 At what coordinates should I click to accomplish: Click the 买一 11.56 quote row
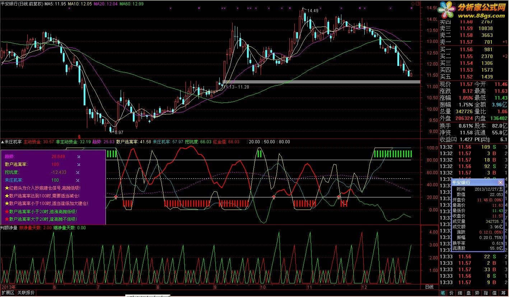pos(473,49)
